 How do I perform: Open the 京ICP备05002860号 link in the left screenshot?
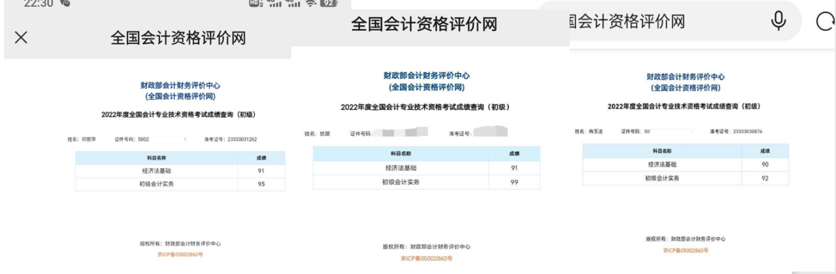(179, 254)
